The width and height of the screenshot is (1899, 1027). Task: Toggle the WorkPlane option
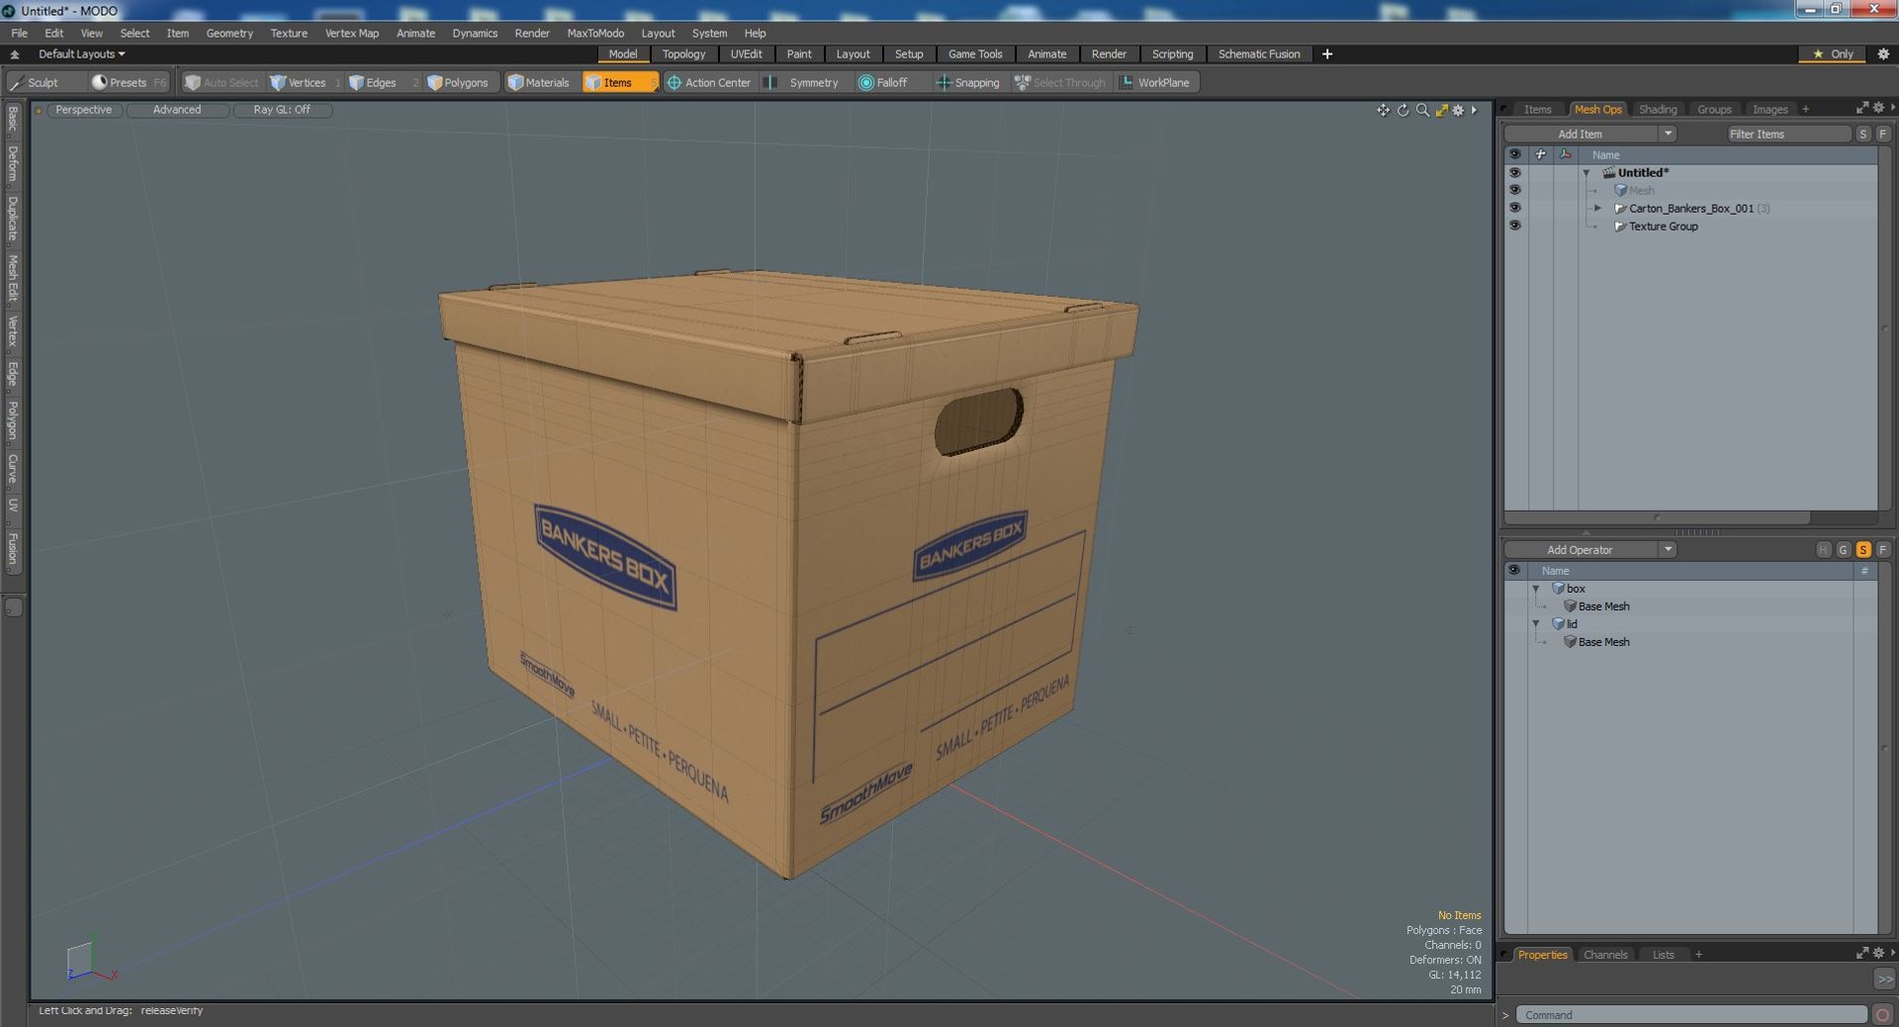1155,83
